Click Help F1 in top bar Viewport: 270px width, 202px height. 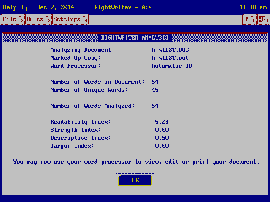click(15, 8)
